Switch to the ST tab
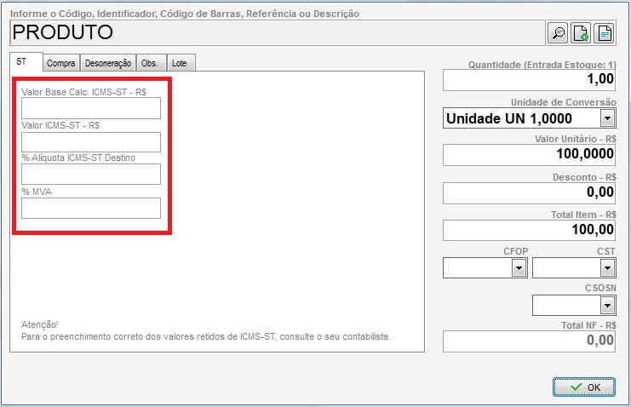The width and height of the screenshot is (631, 407). click(22, 62)
